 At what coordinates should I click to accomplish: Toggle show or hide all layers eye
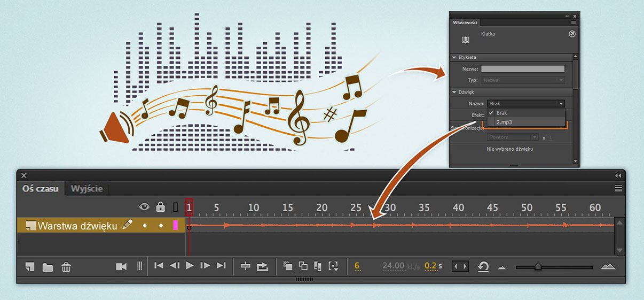point(144,206)
